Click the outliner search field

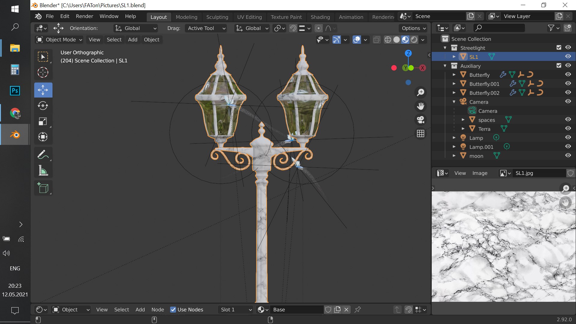[x=499, y=28]
